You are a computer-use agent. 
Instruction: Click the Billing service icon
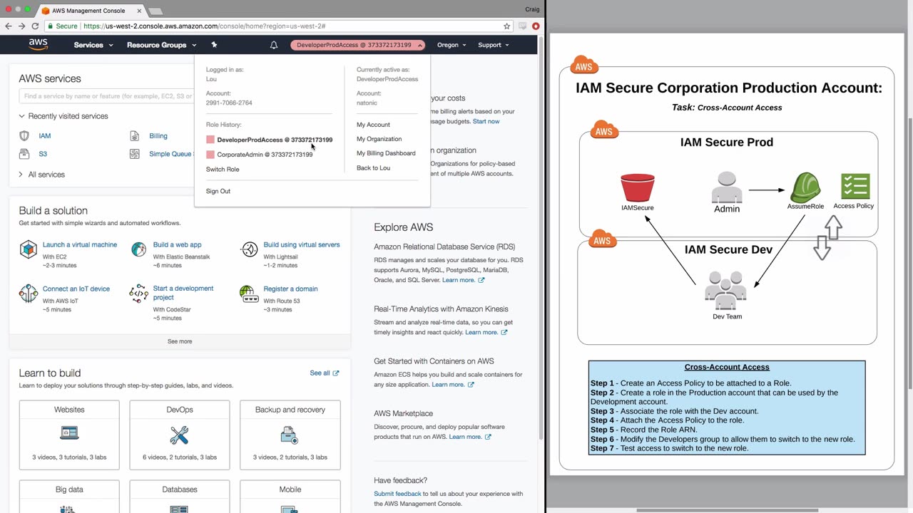pos(135,135)
